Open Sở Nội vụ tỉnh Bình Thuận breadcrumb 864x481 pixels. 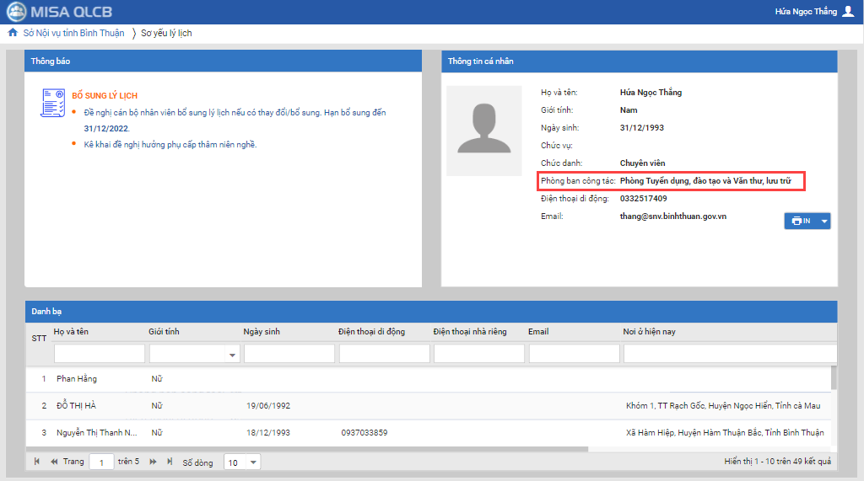click(73, 33)
